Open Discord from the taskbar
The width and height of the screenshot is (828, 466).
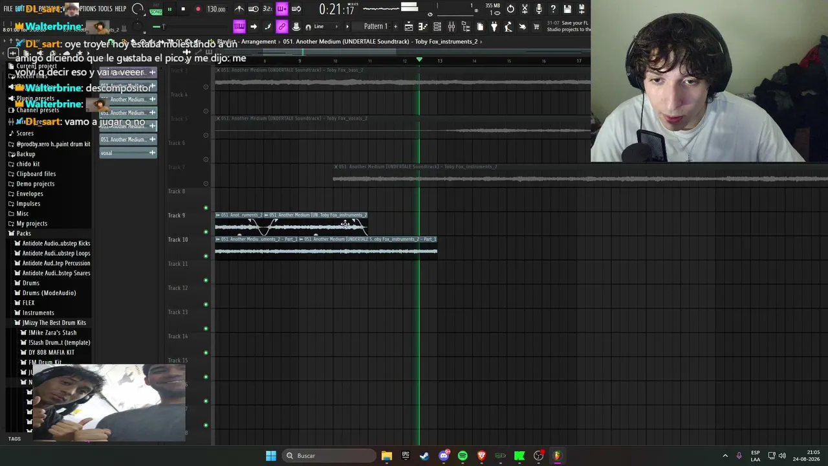(444, 456)
